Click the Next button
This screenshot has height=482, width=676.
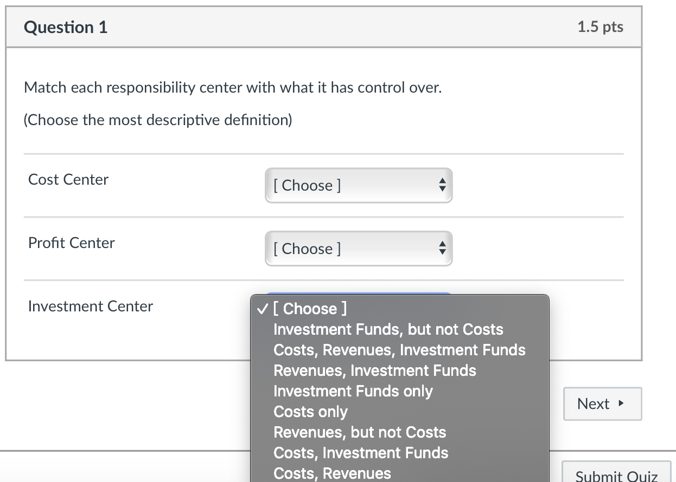point(602,403)
